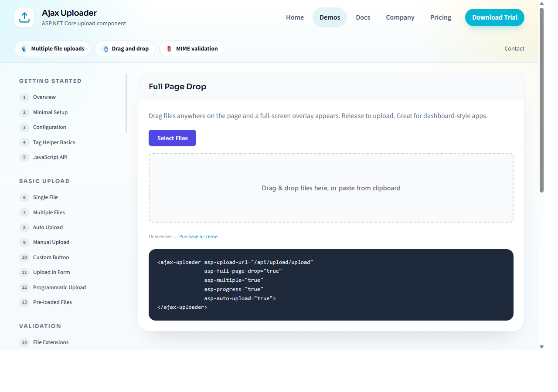Click the GETTING STARTED section label

(x=51, y=81)
